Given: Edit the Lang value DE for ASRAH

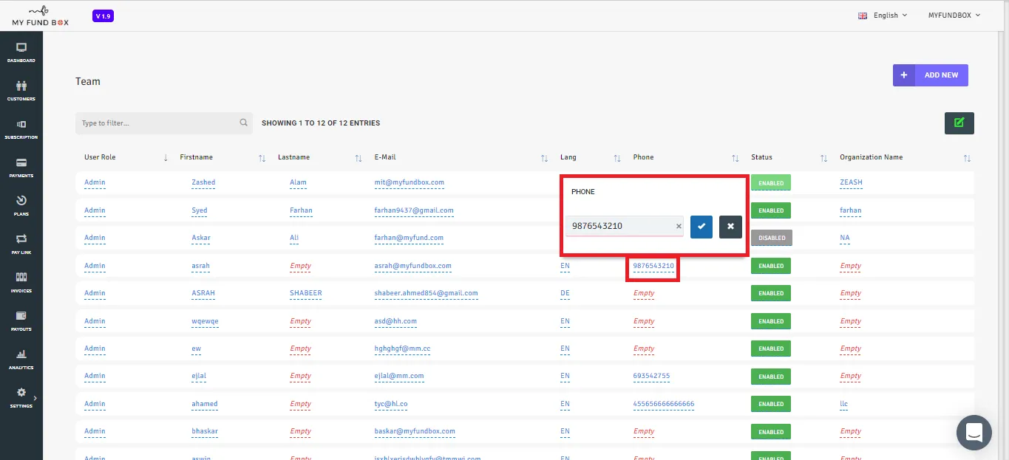Looking at the screenshot, I should click(x=565, y=293).
